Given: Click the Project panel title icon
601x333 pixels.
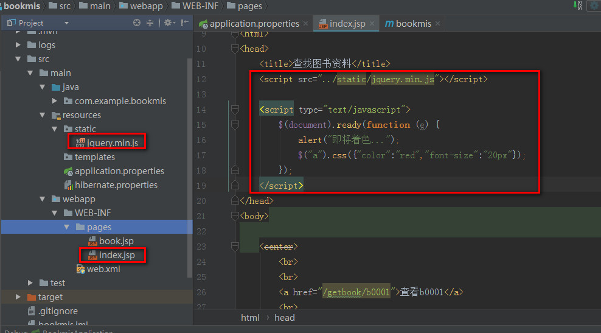Looking at the screenshot, I should [12, 23].
